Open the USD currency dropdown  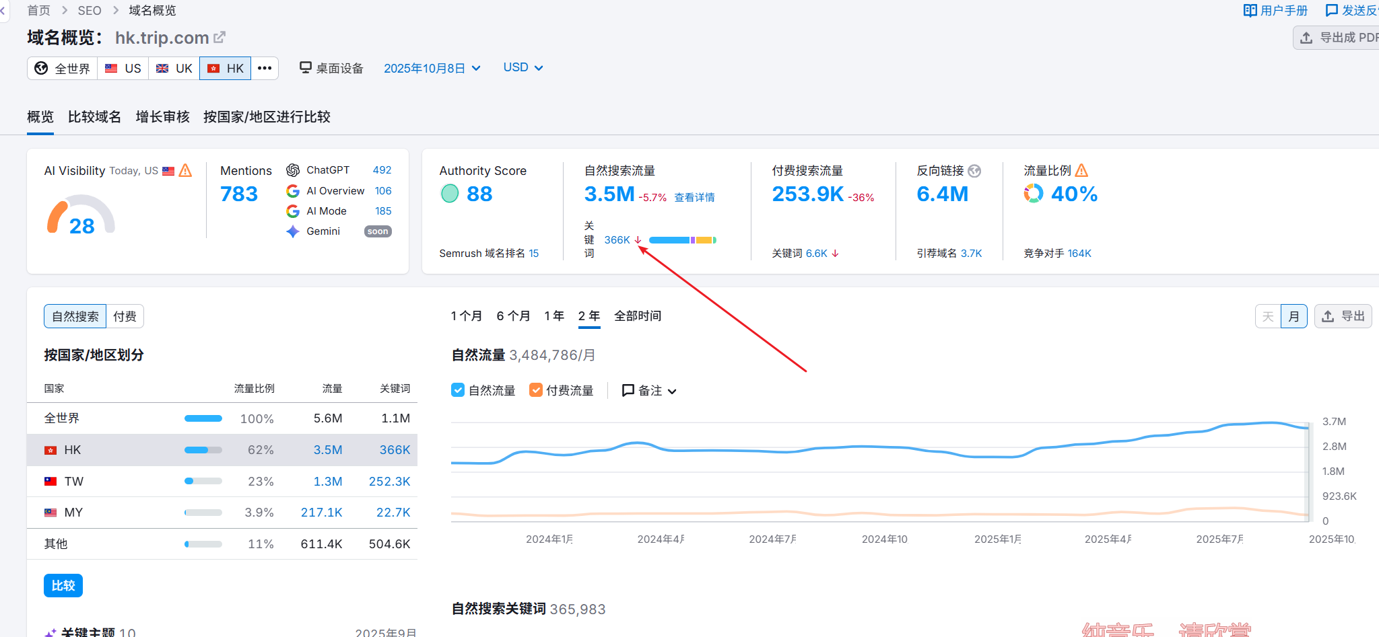pos(523,67)
